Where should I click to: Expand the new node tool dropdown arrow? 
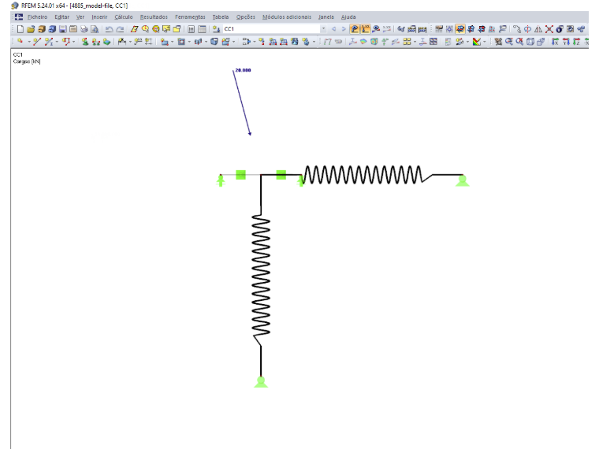click(29, 42)
